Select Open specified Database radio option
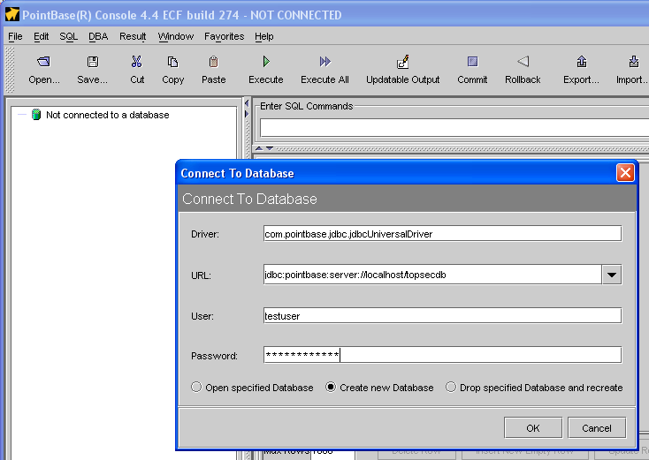 point(196,388)
